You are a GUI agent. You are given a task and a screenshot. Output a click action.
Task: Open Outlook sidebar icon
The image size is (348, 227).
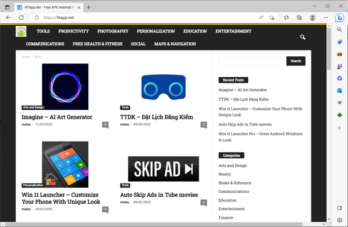[x=339, y=91]
